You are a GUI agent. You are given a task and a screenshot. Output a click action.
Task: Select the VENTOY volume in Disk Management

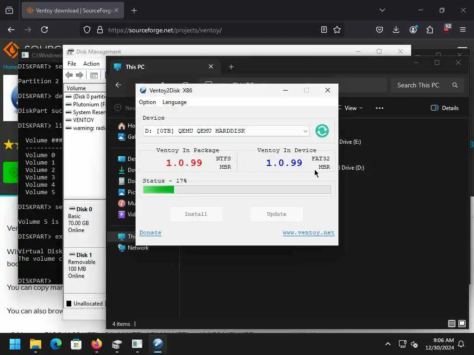(x=83, y=120)
